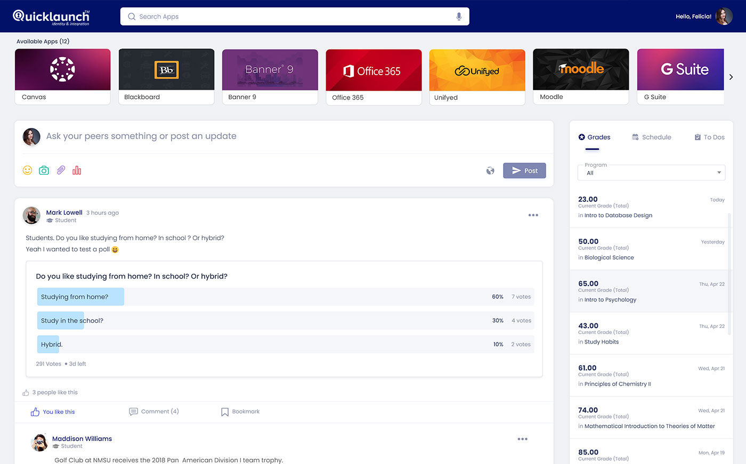Screen dimensions: 746x464
Task: Switch to the Grades tab
Action: (595, 137)
